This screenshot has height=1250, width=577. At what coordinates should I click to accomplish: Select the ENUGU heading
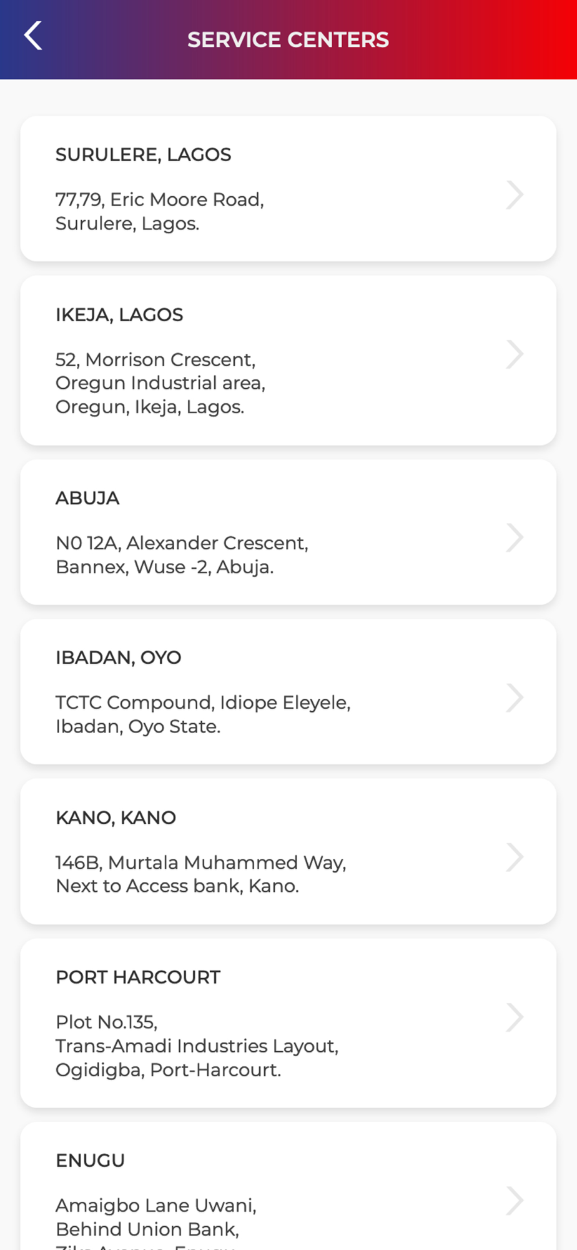coord(91,1161)
